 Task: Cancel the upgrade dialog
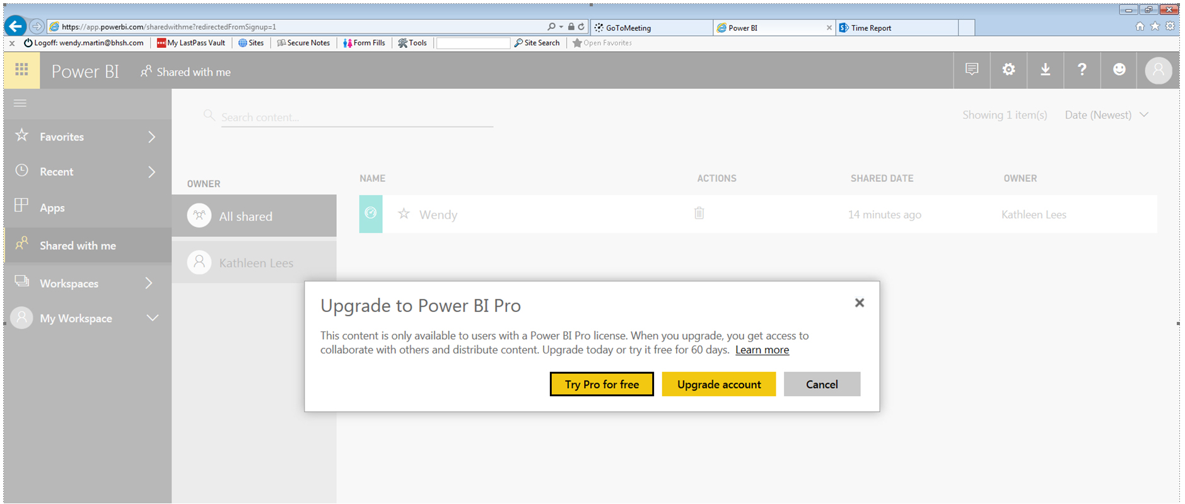(x=822, y=384)
